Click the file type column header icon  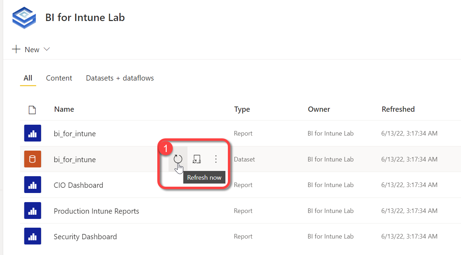point(32,110)
